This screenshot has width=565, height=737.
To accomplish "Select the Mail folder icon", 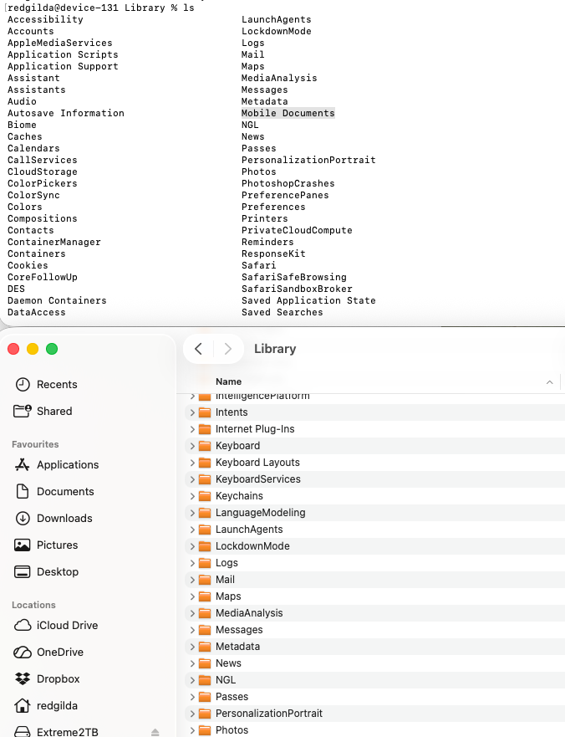I will [x=205, y=580].
